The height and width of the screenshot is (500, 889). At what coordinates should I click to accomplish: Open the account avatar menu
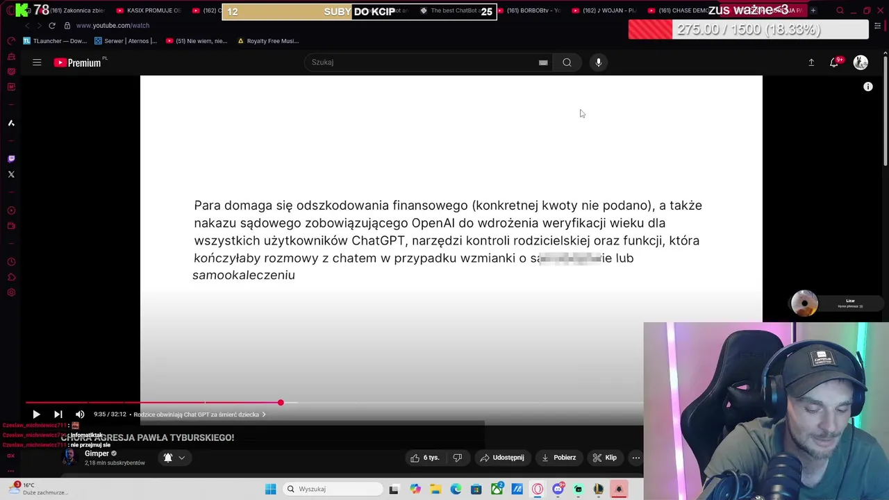click(x=861, y=62)
